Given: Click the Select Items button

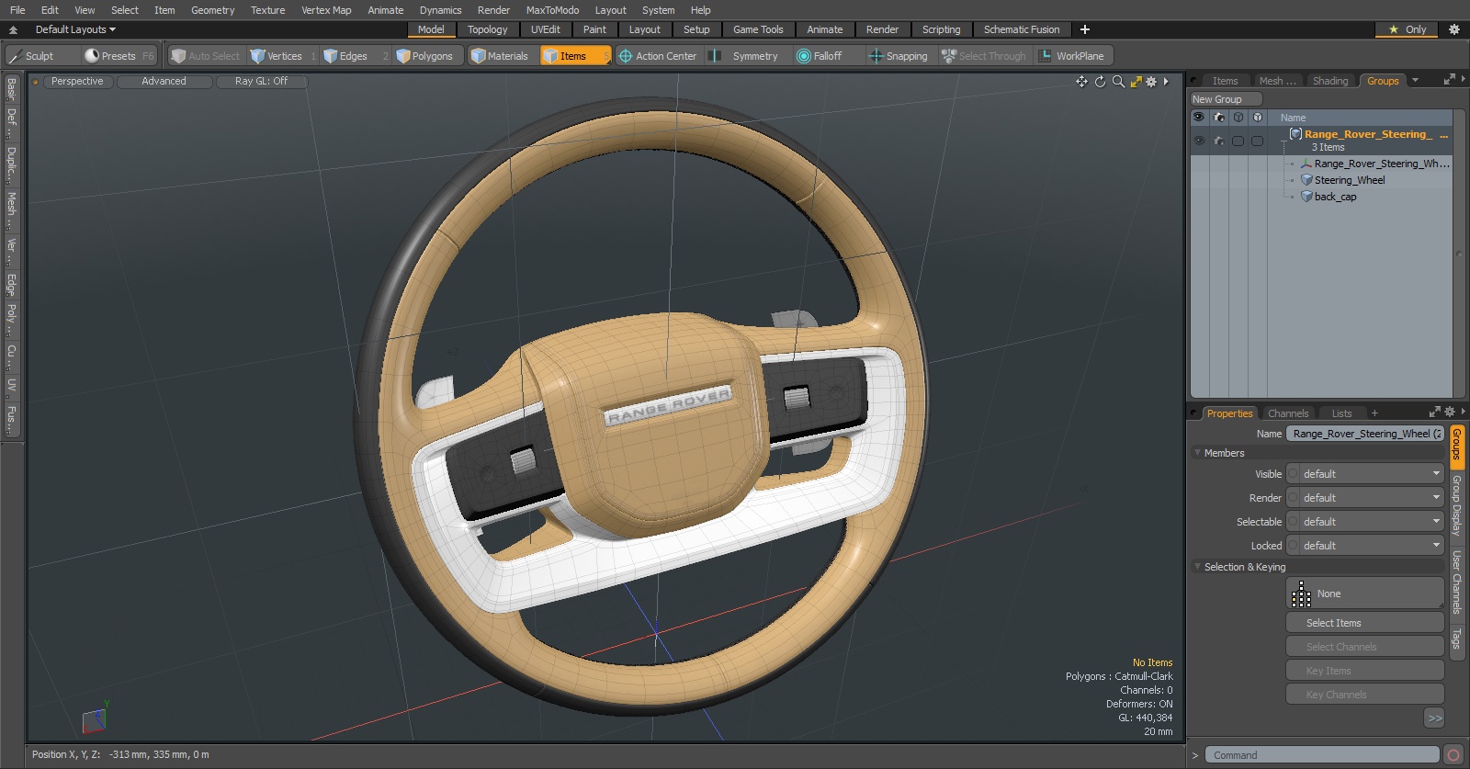Looking at the screenshot, I should 1365,623.
